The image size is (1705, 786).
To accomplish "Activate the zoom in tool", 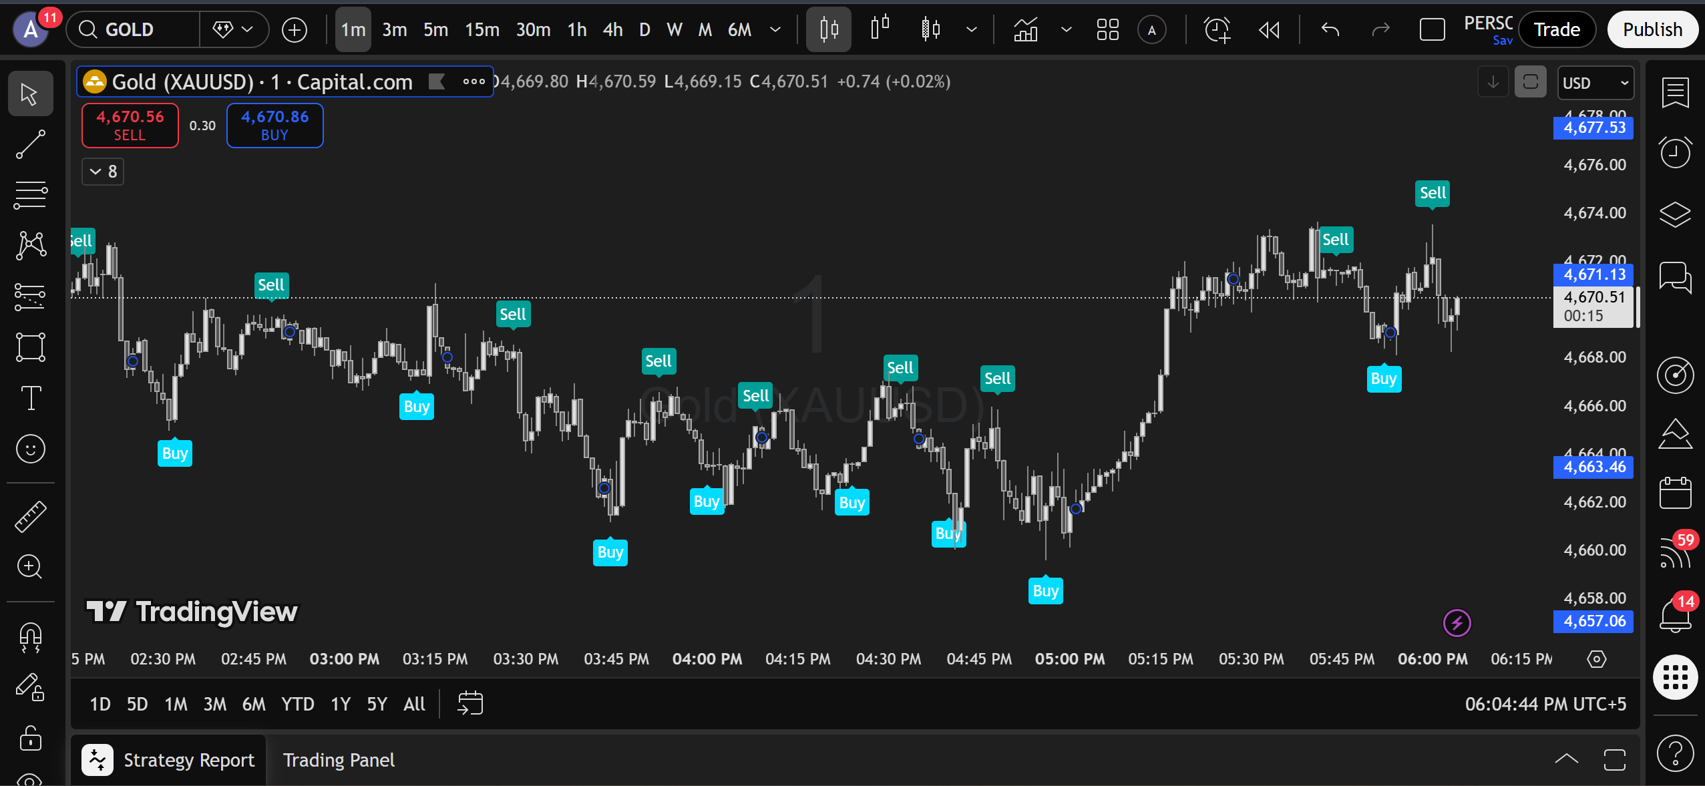I will [x=30, y=567].
